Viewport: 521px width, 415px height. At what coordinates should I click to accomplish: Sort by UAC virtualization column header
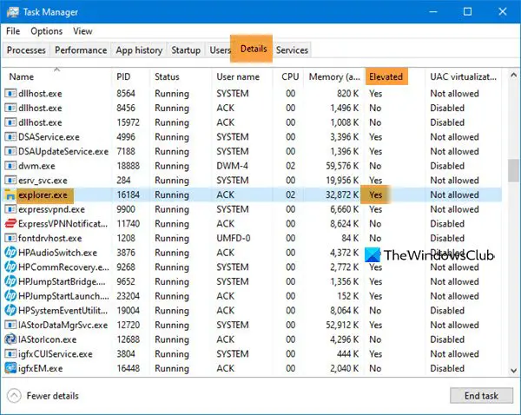click(x=463, y=76)
